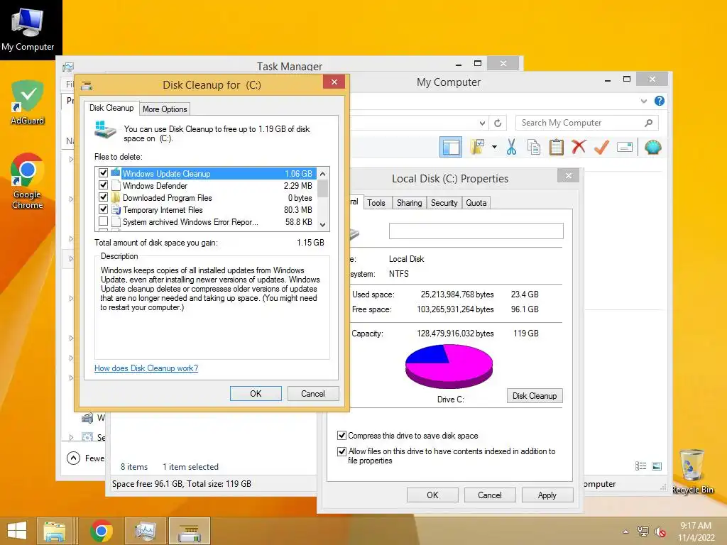Image resolution: width=727 pixels, height=545 pixels.
Task: Click OK in Disk Cleanup dialog
Action: click(256, 393)
